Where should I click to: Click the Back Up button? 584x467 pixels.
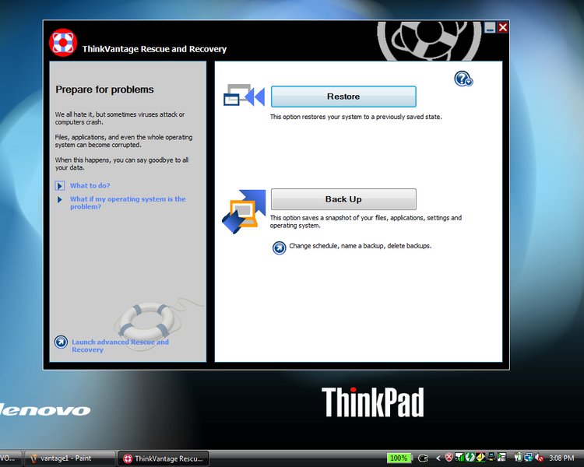(x=343, y=199)
